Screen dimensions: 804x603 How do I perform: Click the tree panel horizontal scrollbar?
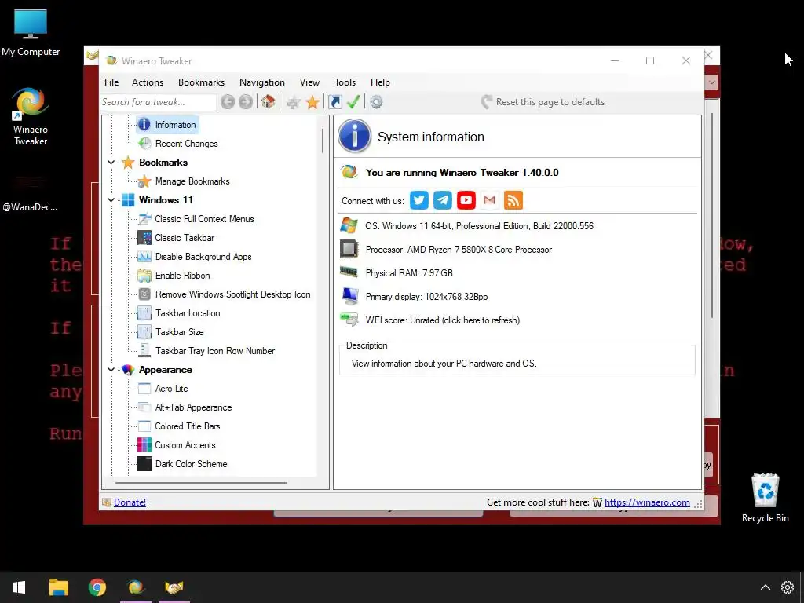coord(201,483)
